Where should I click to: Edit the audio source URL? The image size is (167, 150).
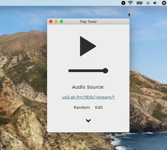(99, 107)
